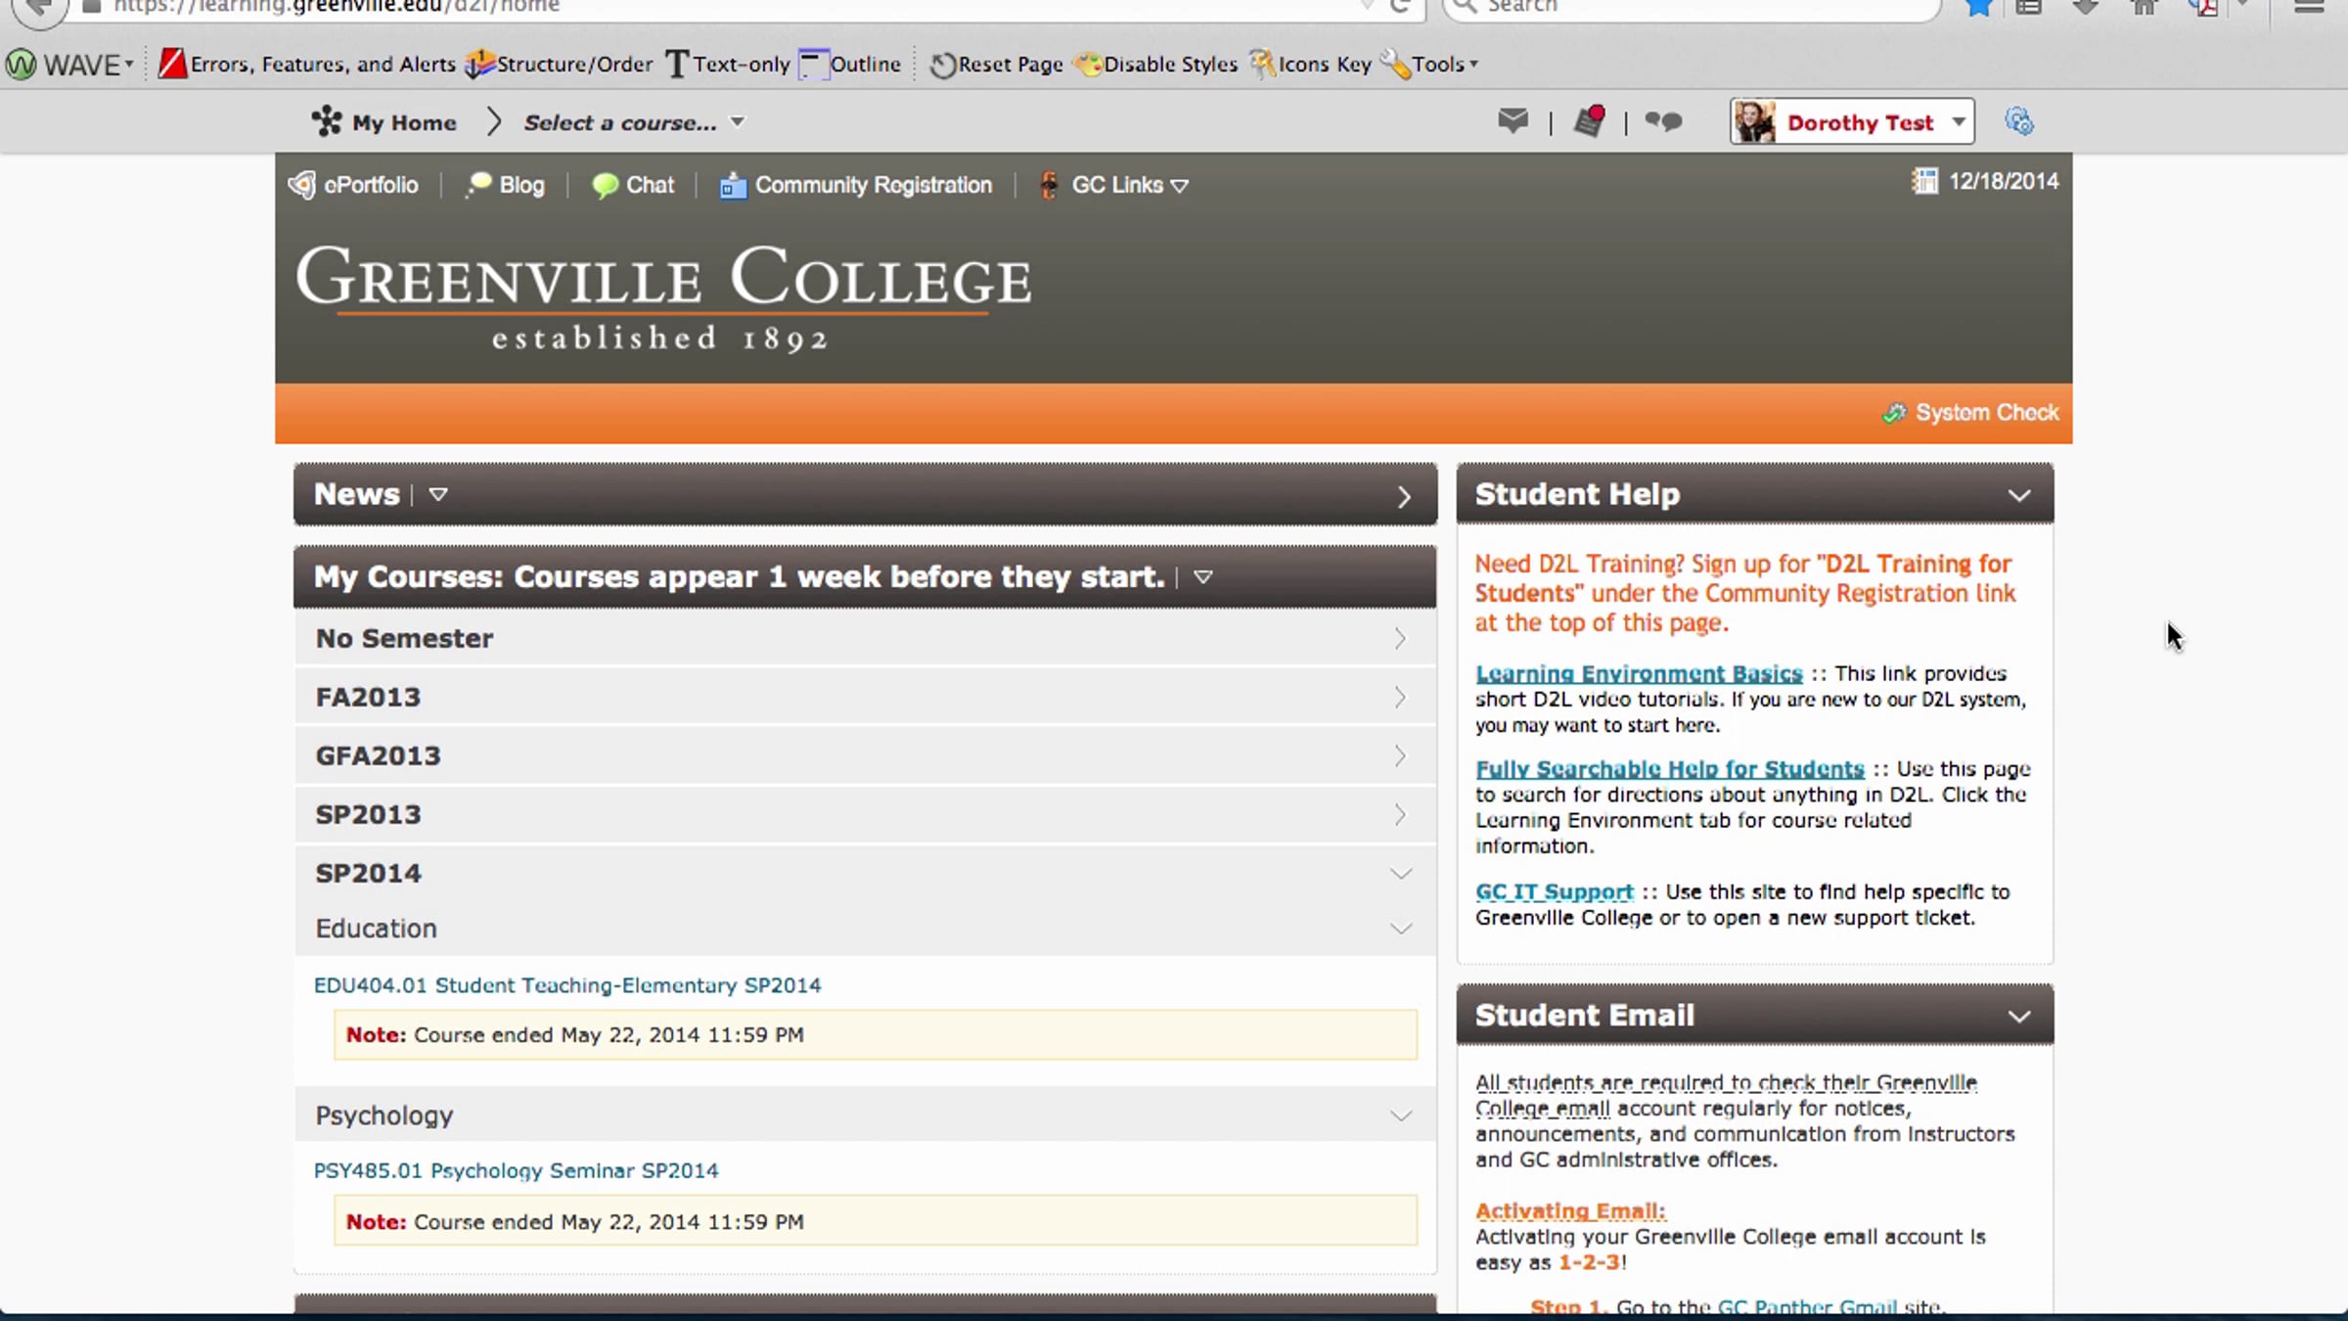Image resolution: width=2348 pixels, height=1321 pixels.
Task: Show WAVE Errors, Features, and Alerts
Action: (307, 65)
